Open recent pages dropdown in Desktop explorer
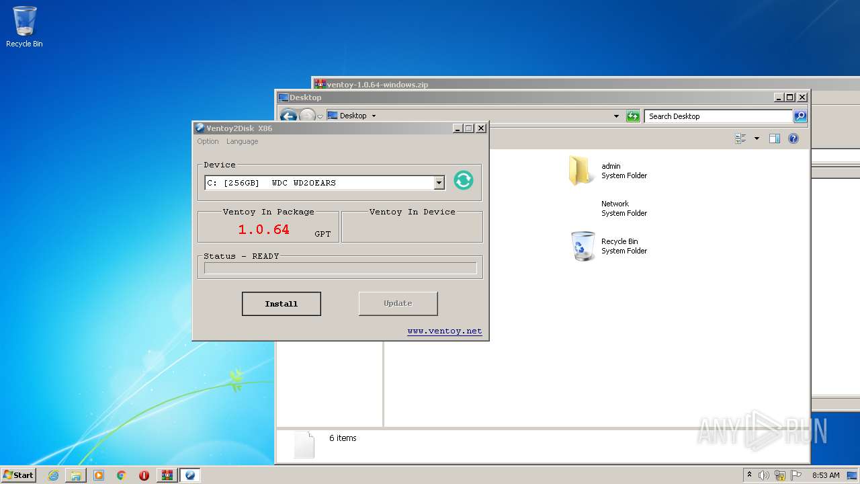This screenshot has width=860, height=484. coord(320,116)
